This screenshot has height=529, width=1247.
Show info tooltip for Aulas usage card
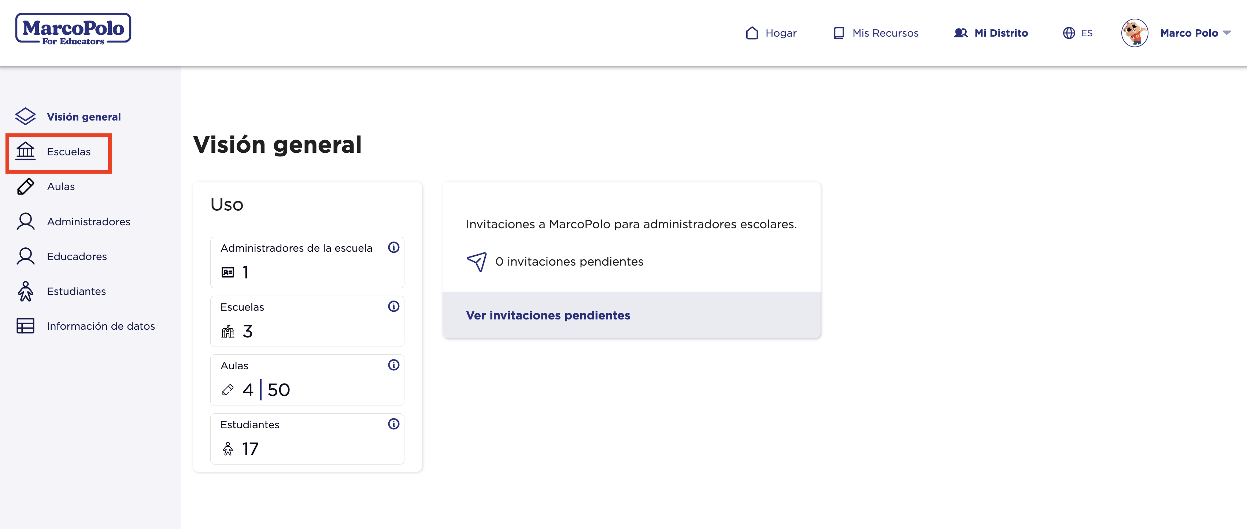393,365
